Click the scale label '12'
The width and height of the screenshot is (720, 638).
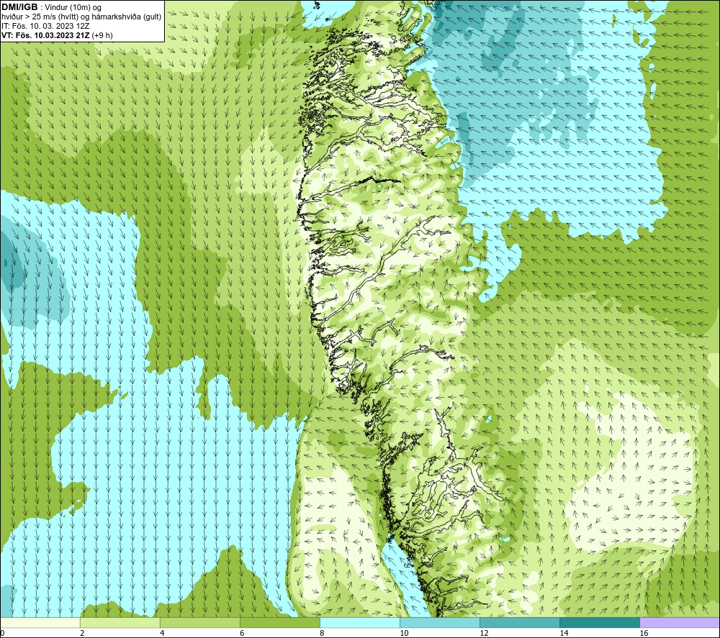(x=484, y=634)
